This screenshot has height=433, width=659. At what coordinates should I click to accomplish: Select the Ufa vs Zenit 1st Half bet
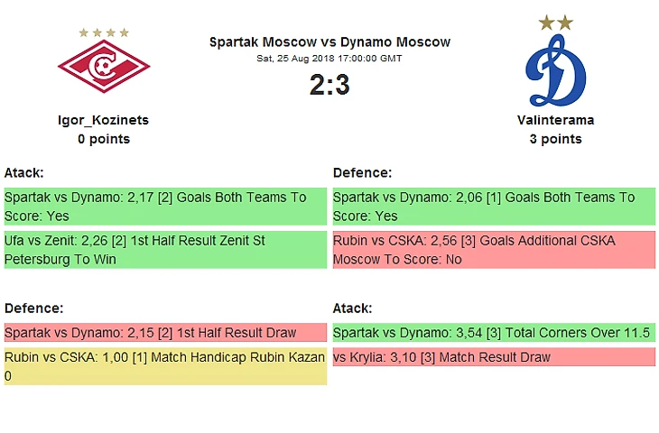(164, 250)
